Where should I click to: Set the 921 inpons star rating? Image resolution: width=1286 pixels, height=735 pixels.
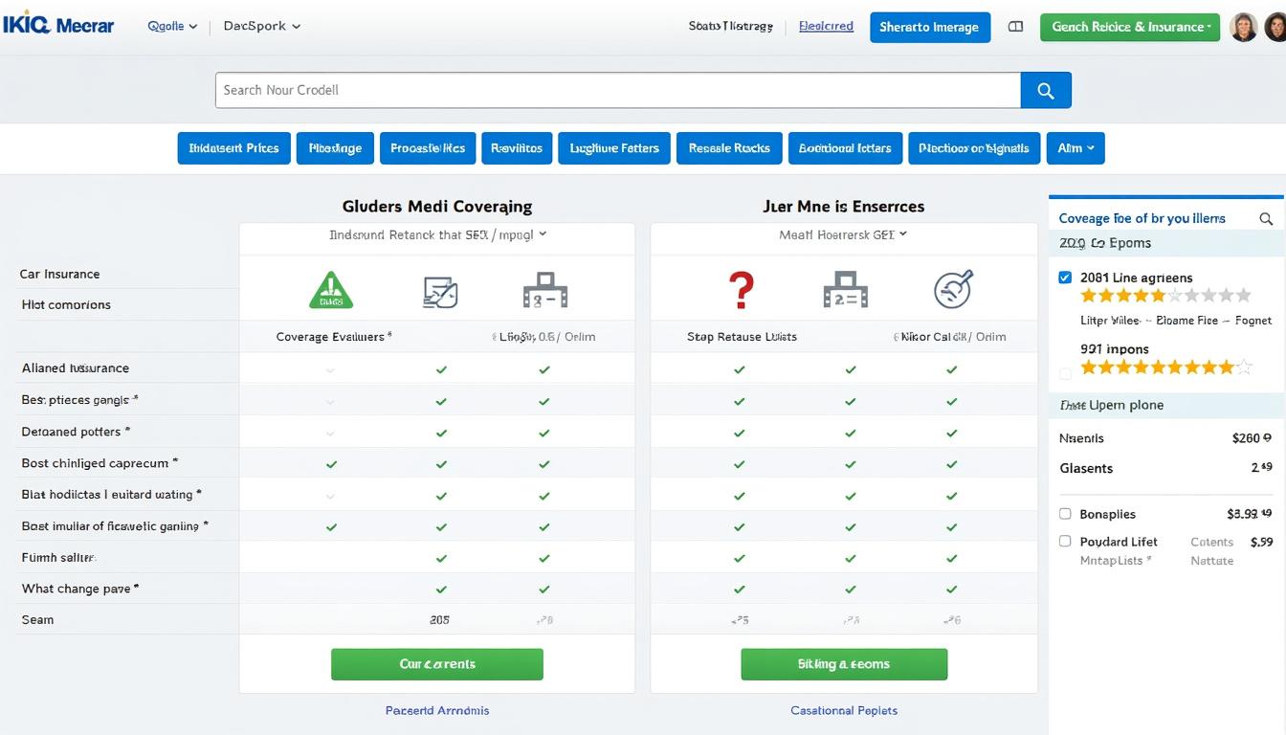(x=1165, y=367)
